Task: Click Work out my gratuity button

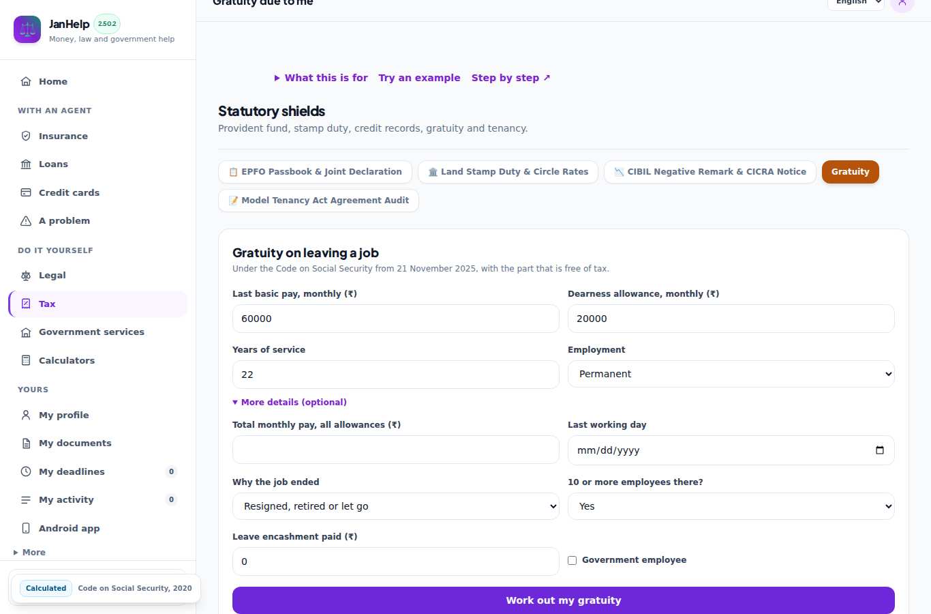Action: [563, 600]
